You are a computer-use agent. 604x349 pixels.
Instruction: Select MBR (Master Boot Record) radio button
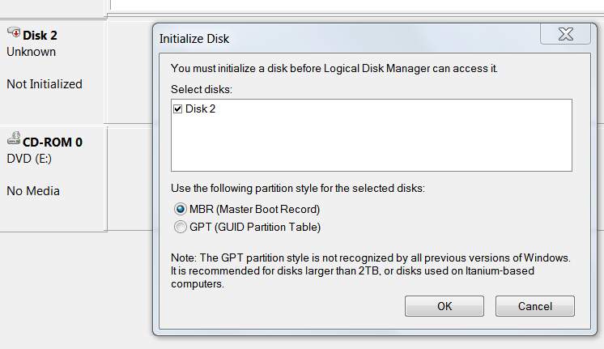point(180,209)
